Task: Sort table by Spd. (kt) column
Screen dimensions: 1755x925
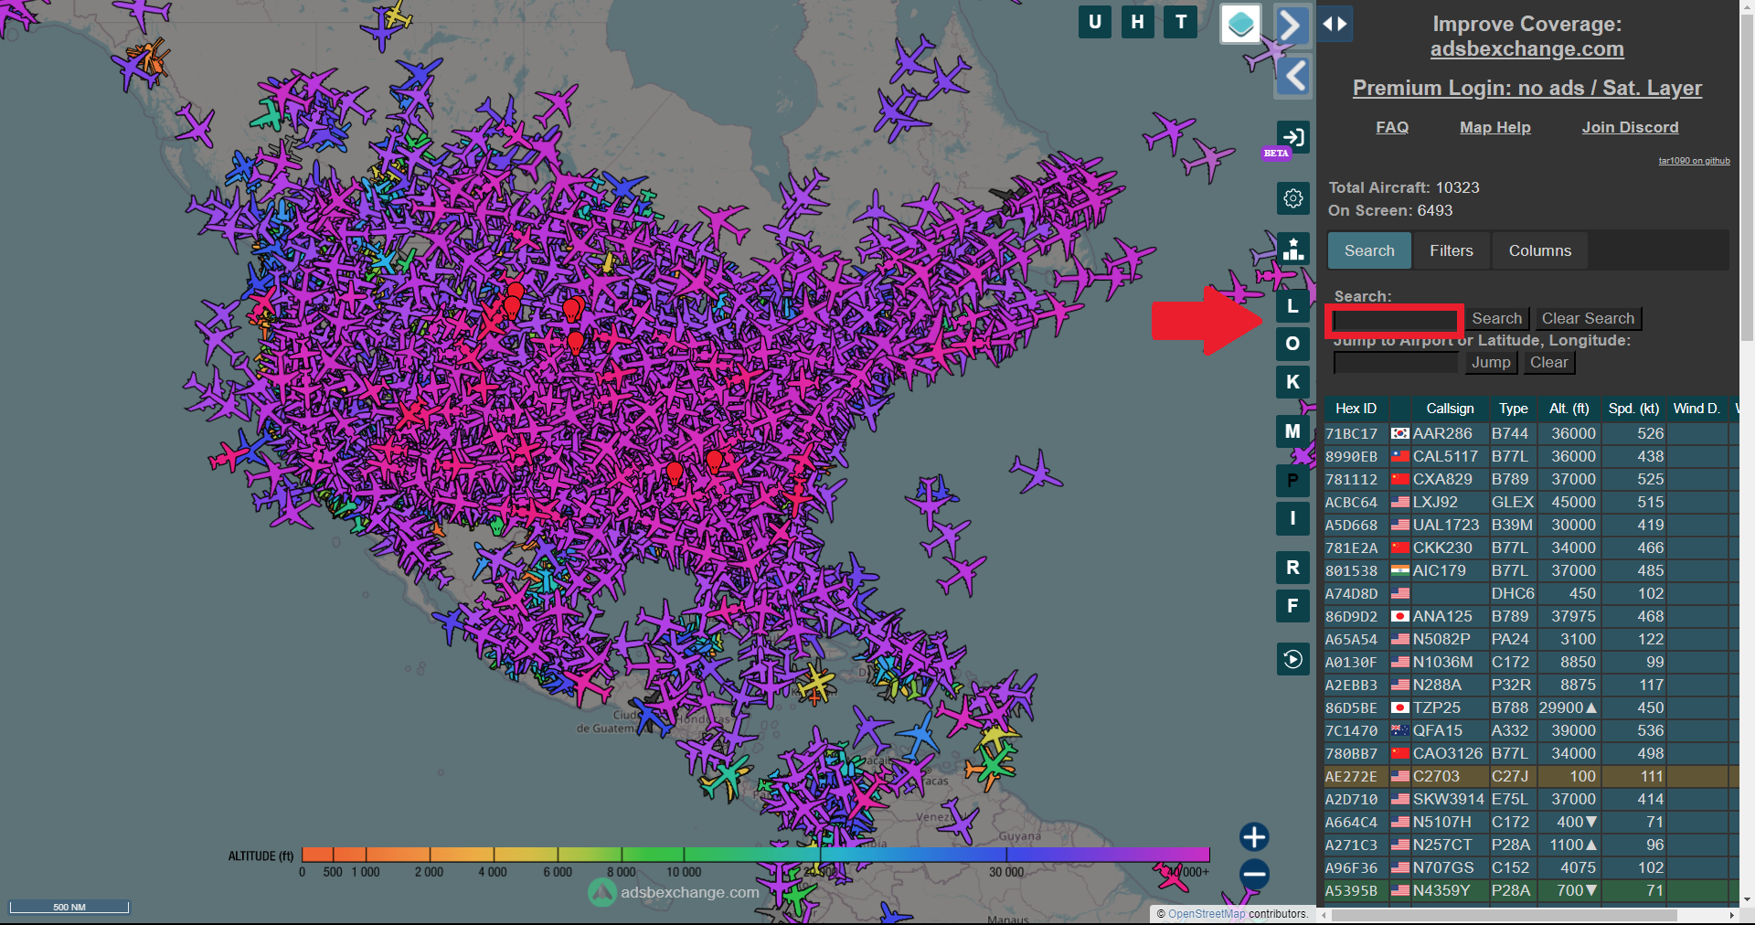Action: (1633, 409)
